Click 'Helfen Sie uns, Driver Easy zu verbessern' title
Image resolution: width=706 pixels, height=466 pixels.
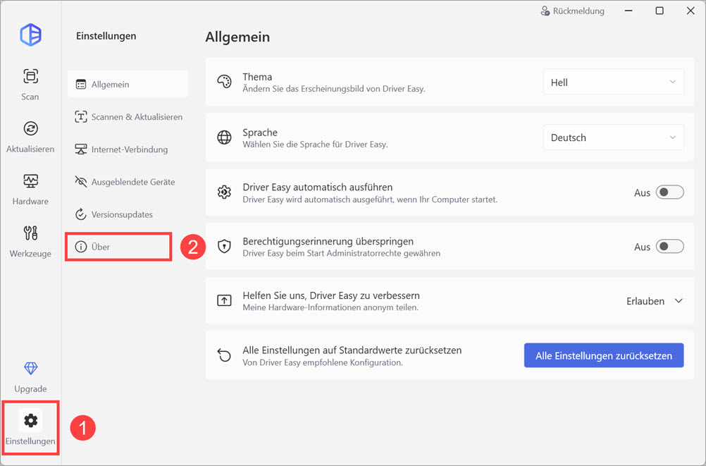click(331, 295)
